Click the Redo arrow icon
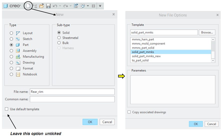 pyautogui.click(x=66, y=6)
